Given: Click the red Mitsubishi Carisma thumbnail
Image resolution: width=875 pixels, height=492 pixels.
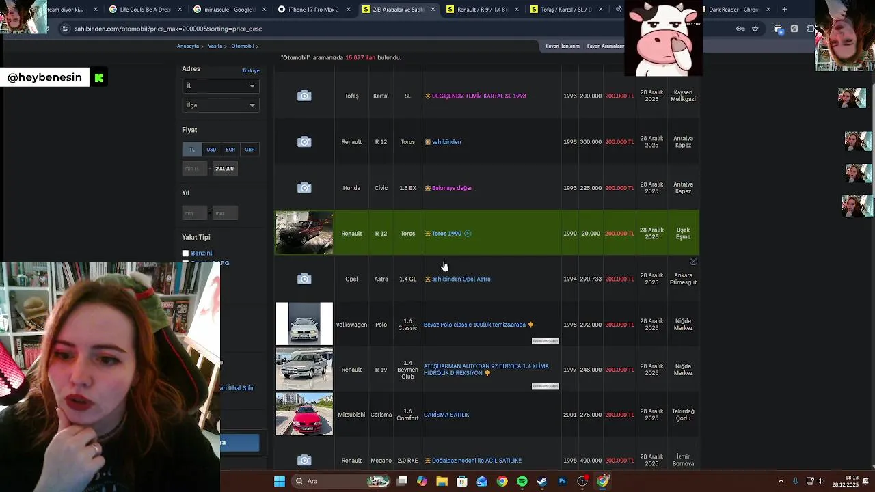Looking at the screenshot, I should coord(304,414).
